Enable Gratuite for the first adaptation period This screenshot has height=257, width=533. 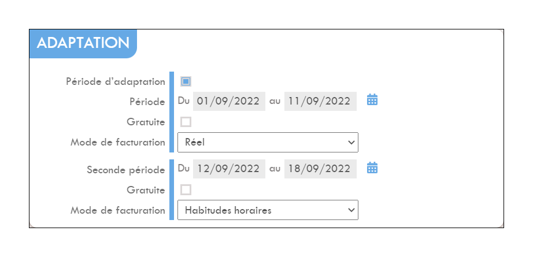click(186, 122)
